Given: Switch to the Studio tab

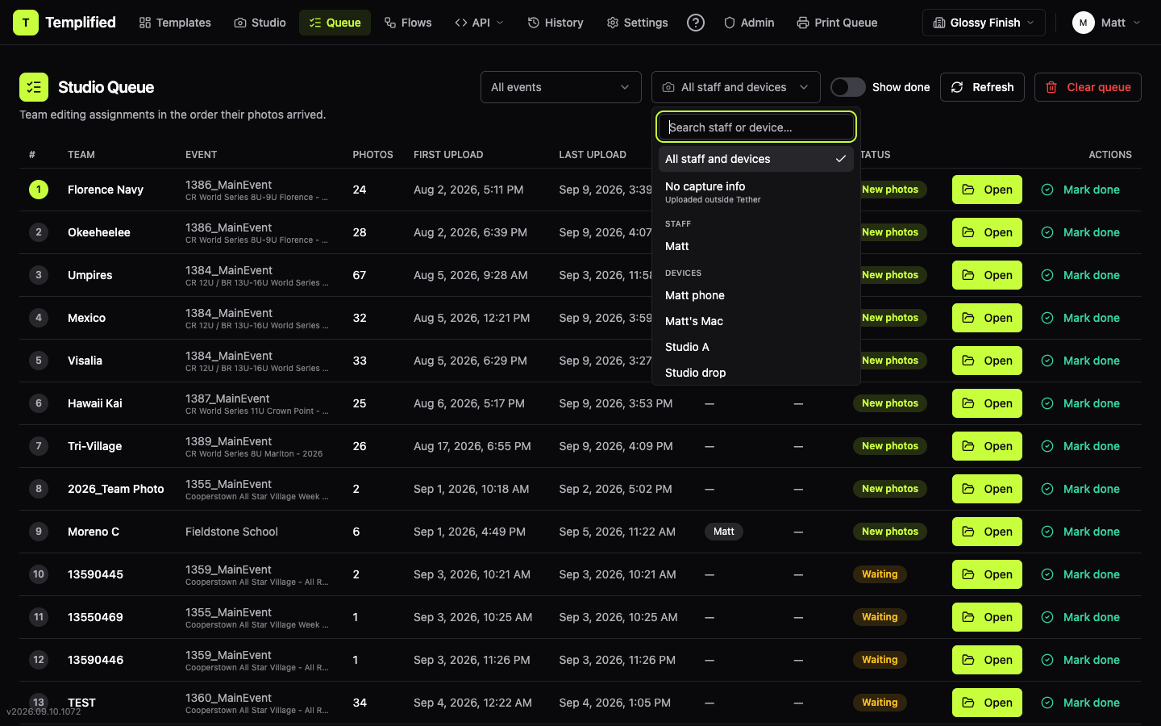Looking at the screenshot, I should 260,23.
